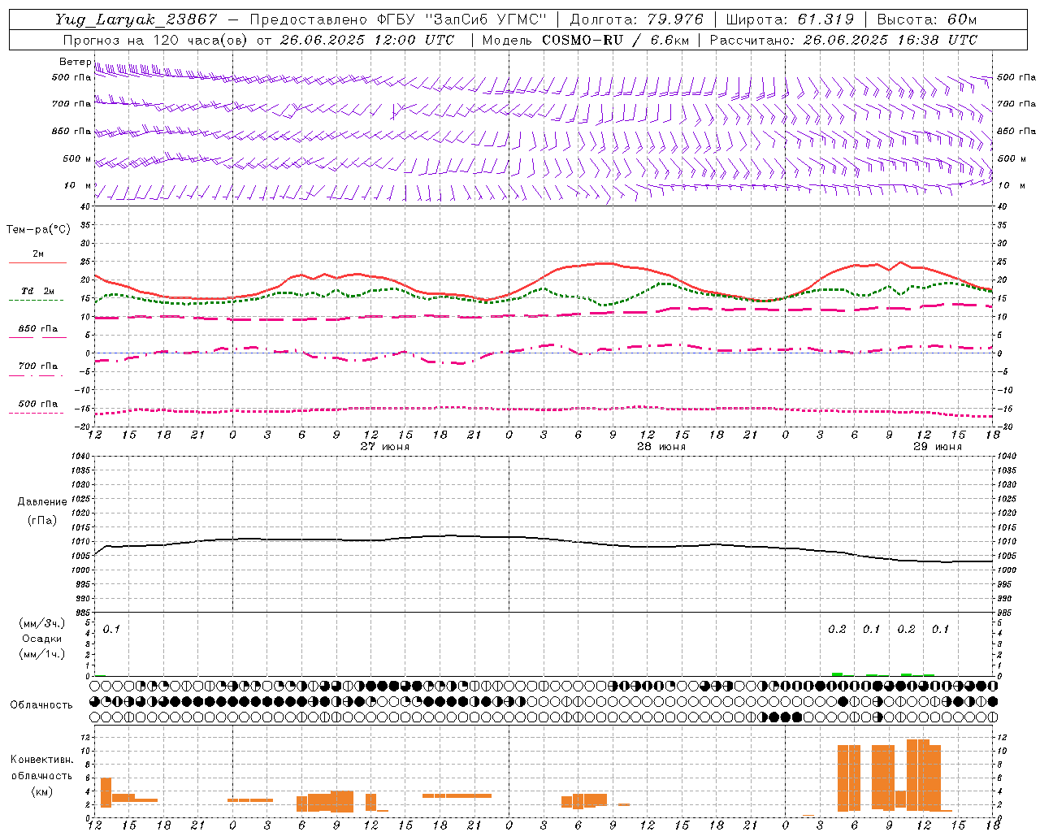Click the longitude value 'Долгота: 79.976'

[x=636, y=19]
